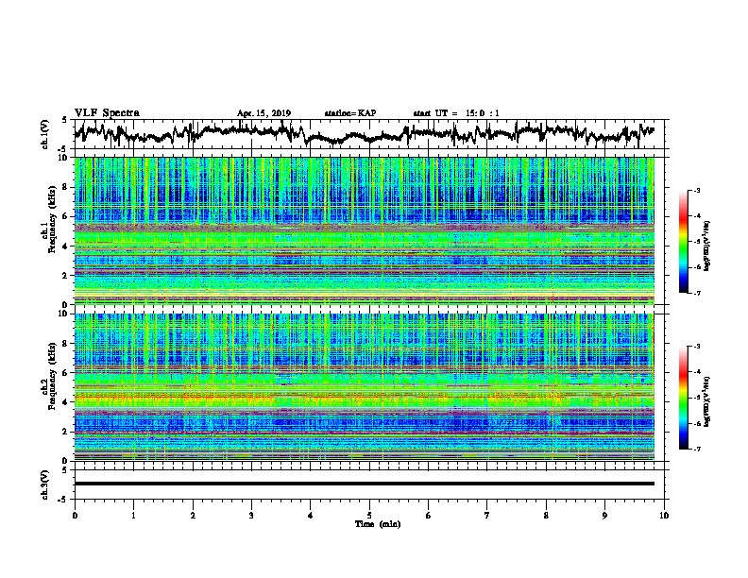748x578 pixels.
Task: Click time-axis tick label "3"
Action: click(x=251, y=516)
